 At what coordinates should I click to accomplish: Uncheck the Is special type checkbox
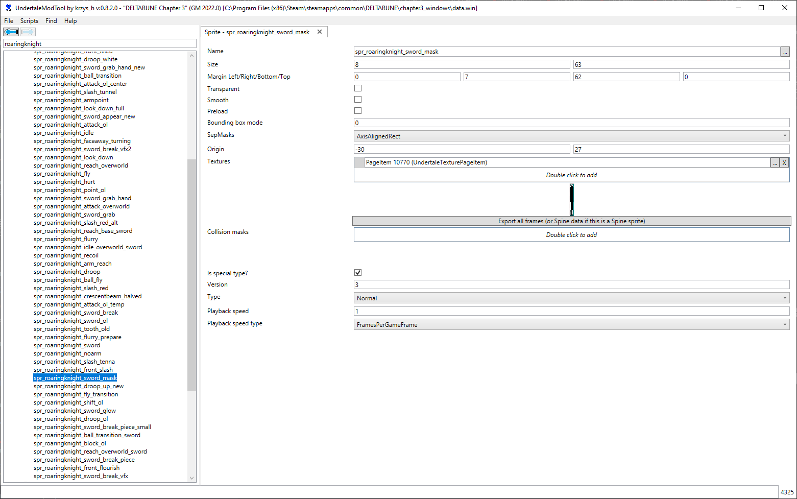(358, 273)
